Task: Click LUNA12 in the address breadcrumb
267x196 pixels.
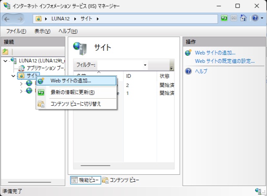Action: 60,19
